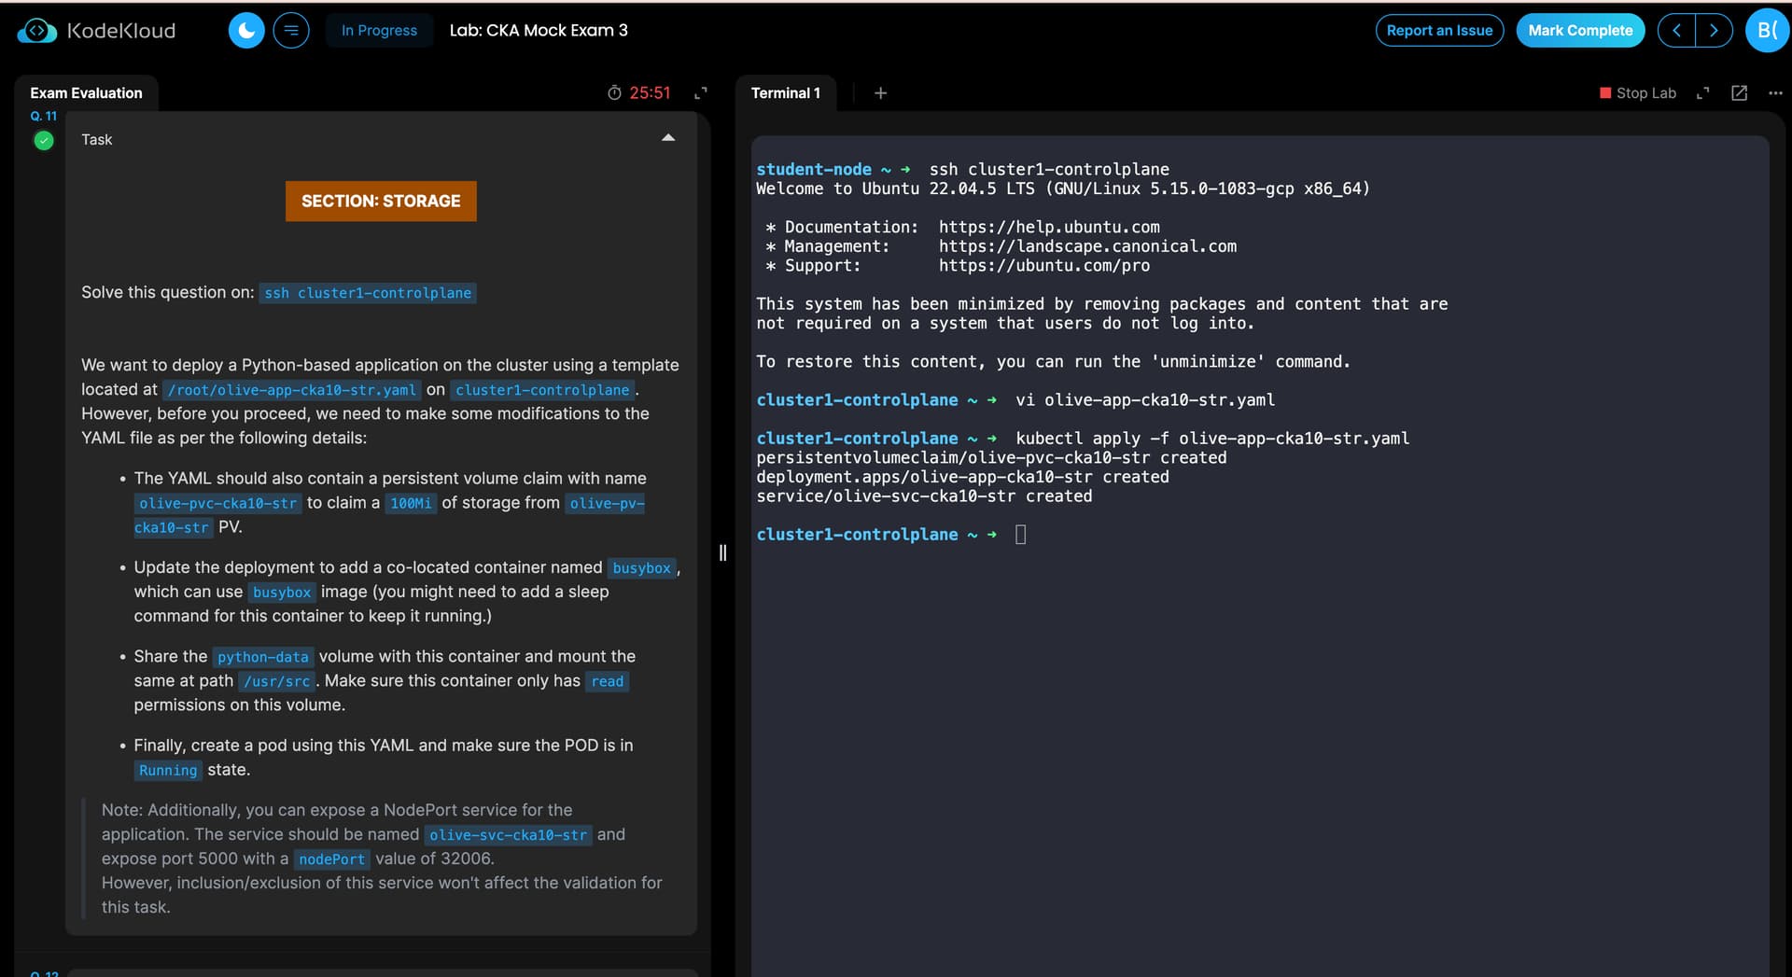Image resolution: width=1792 pixels, height=977 pixels.
Task: Open the user profile avatar
Action: [1767, 31]
